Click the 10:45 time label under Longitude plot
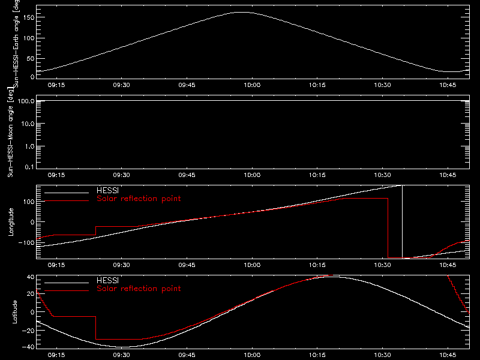This screenshot has height=360, width=480. (448, 265)
